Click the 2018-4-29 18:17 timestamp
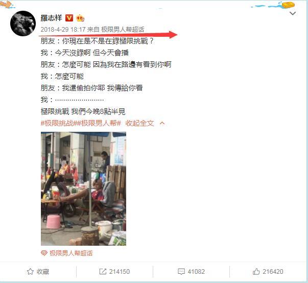 coord(63,30)
